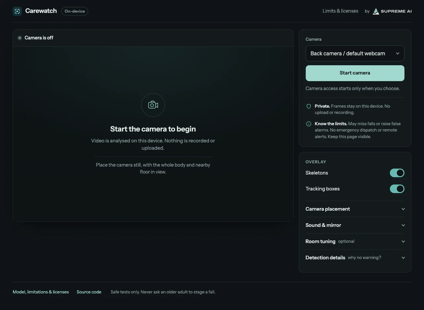Click the Camera is off status dot
424x310 pixels.
tap(20, 38)
